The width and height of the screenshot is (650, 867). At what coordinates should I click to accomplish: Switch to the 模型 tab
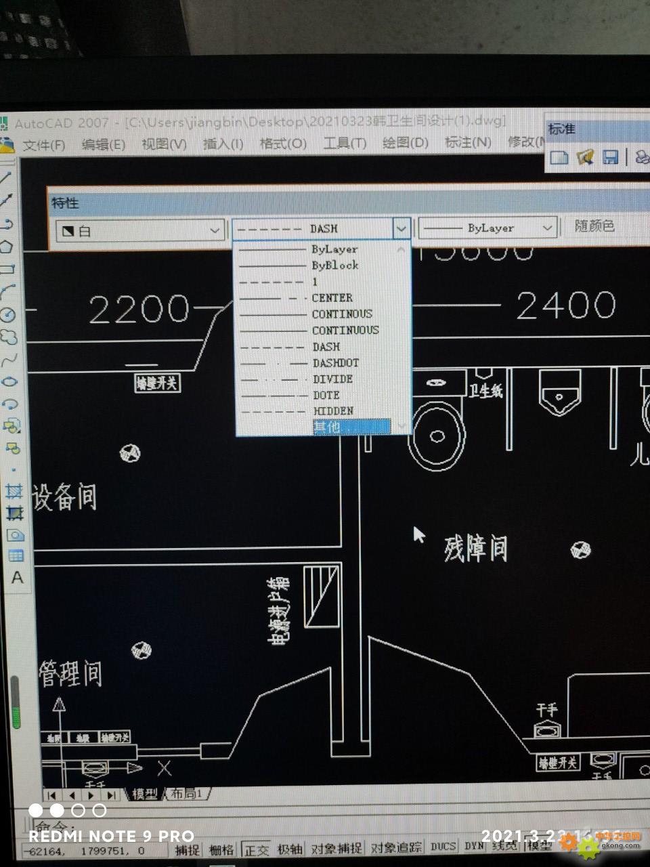click(x=145, y=794)
